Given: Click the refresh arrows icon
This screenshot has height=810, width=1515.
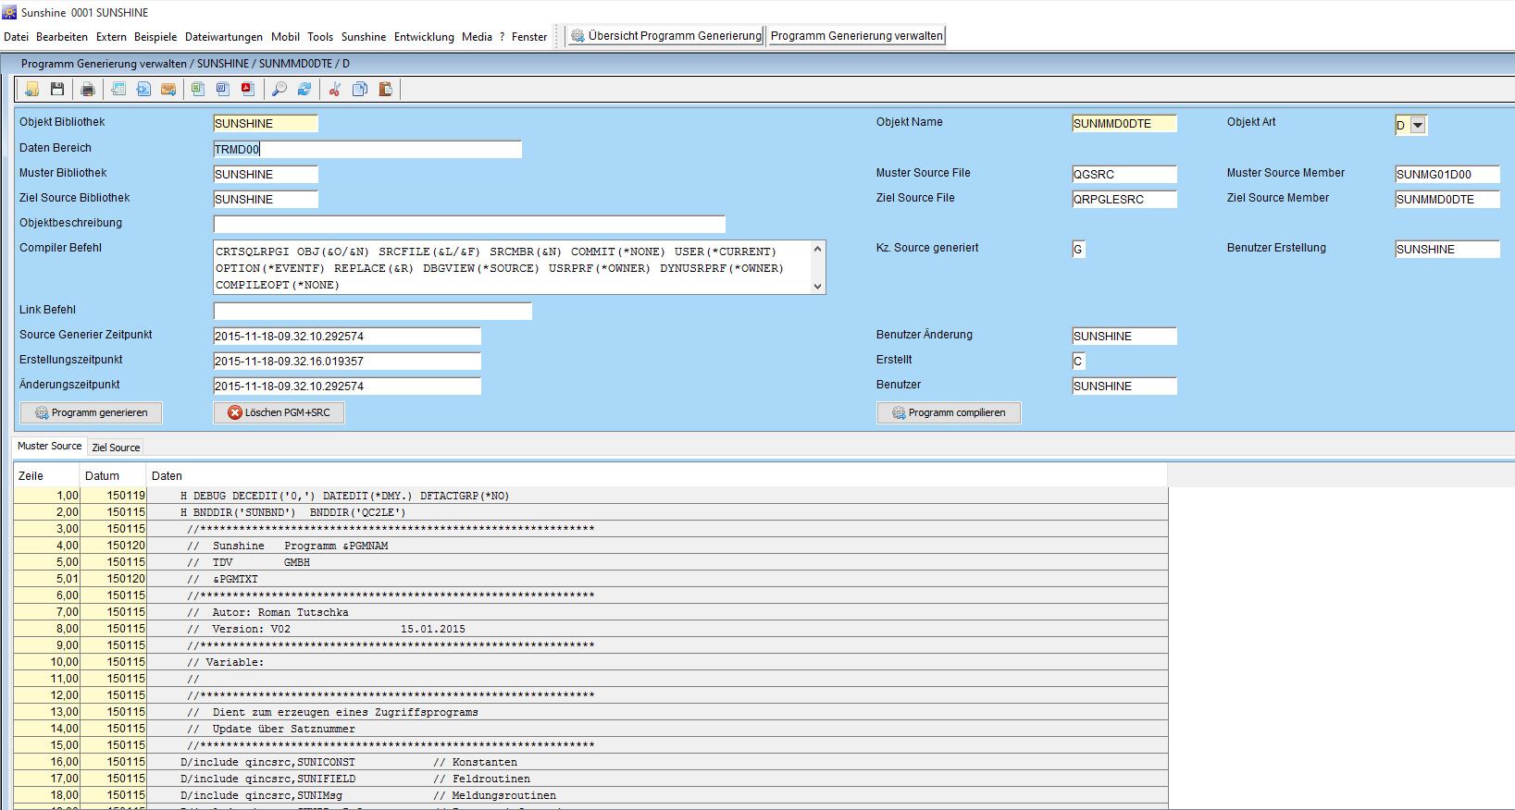Looking at the screenshot, I should [304, 89].
